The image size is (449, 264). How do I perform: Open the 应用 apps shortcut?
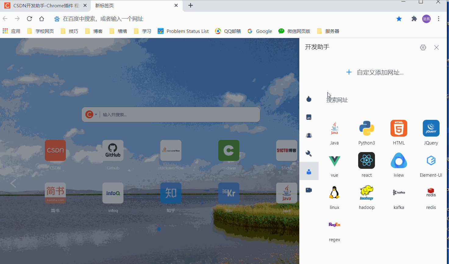coord(12,31)
